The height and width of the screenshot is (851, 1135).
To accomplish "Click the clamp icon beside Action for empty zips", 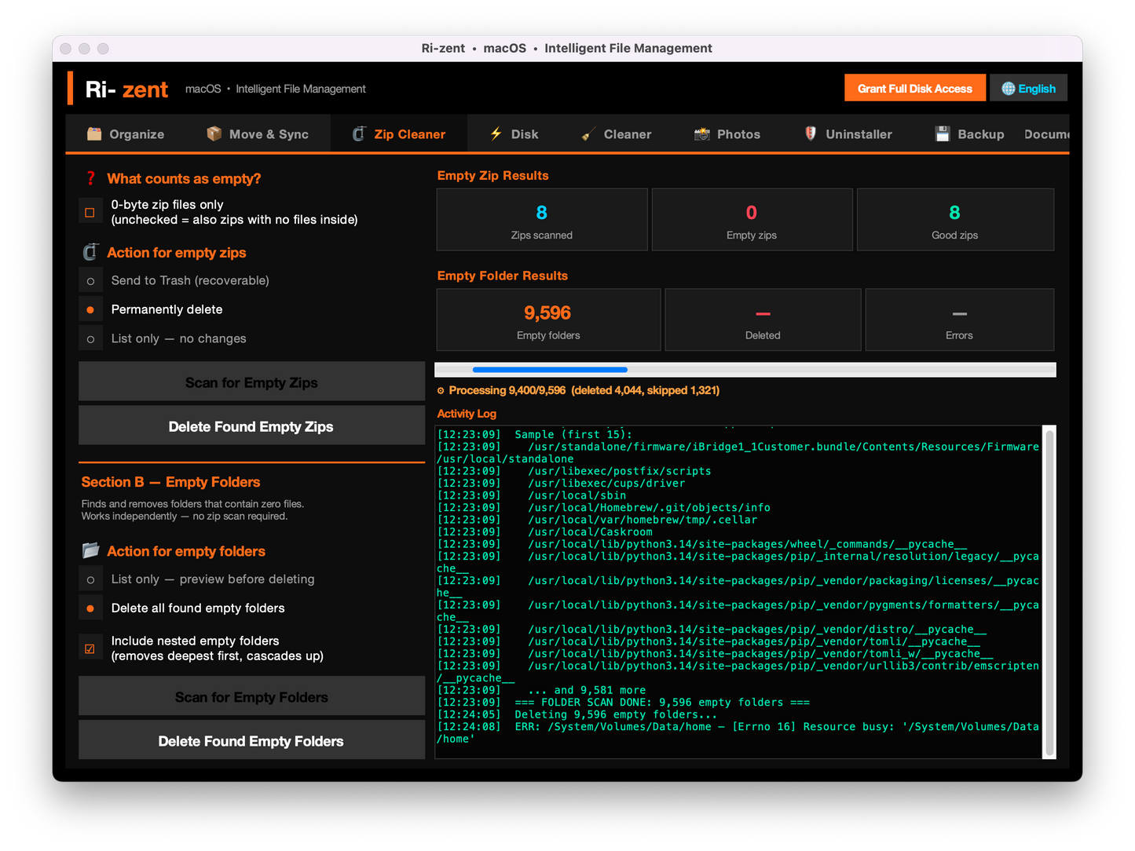I will [90, 252].
